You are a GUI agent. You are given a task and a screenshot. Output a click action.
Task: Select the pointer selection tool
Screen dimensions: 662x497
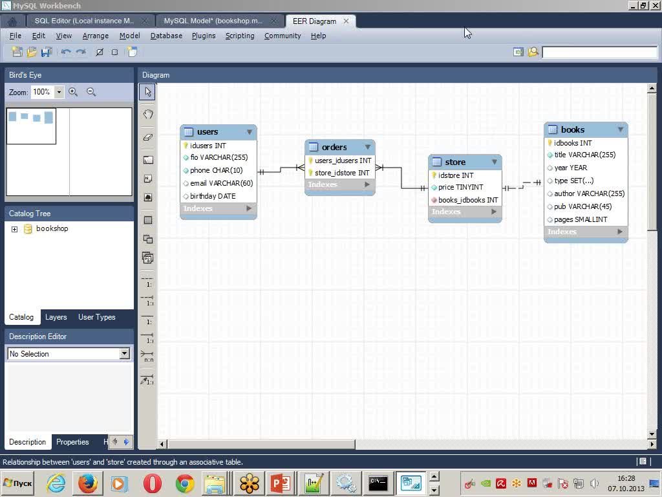click(147, 92)
